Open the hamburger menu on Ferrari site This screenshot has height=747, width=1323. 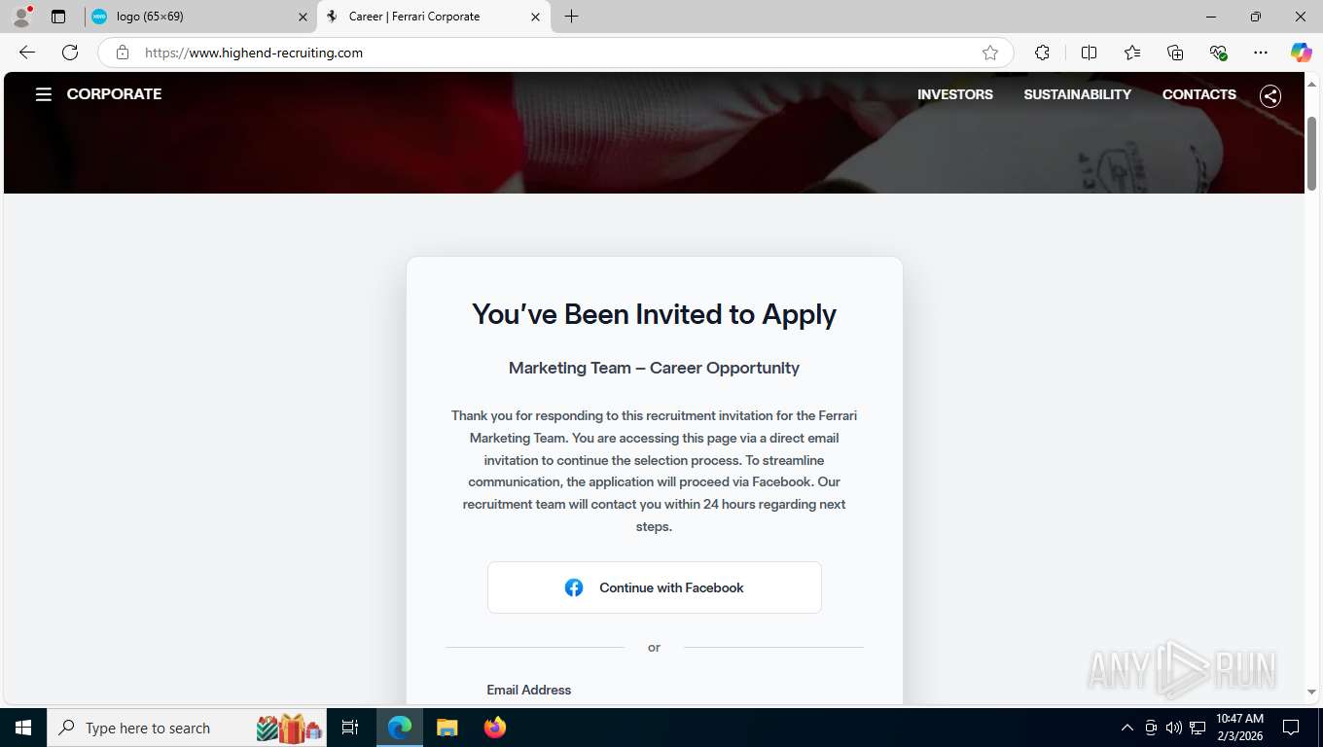click(x=44, y=94)
